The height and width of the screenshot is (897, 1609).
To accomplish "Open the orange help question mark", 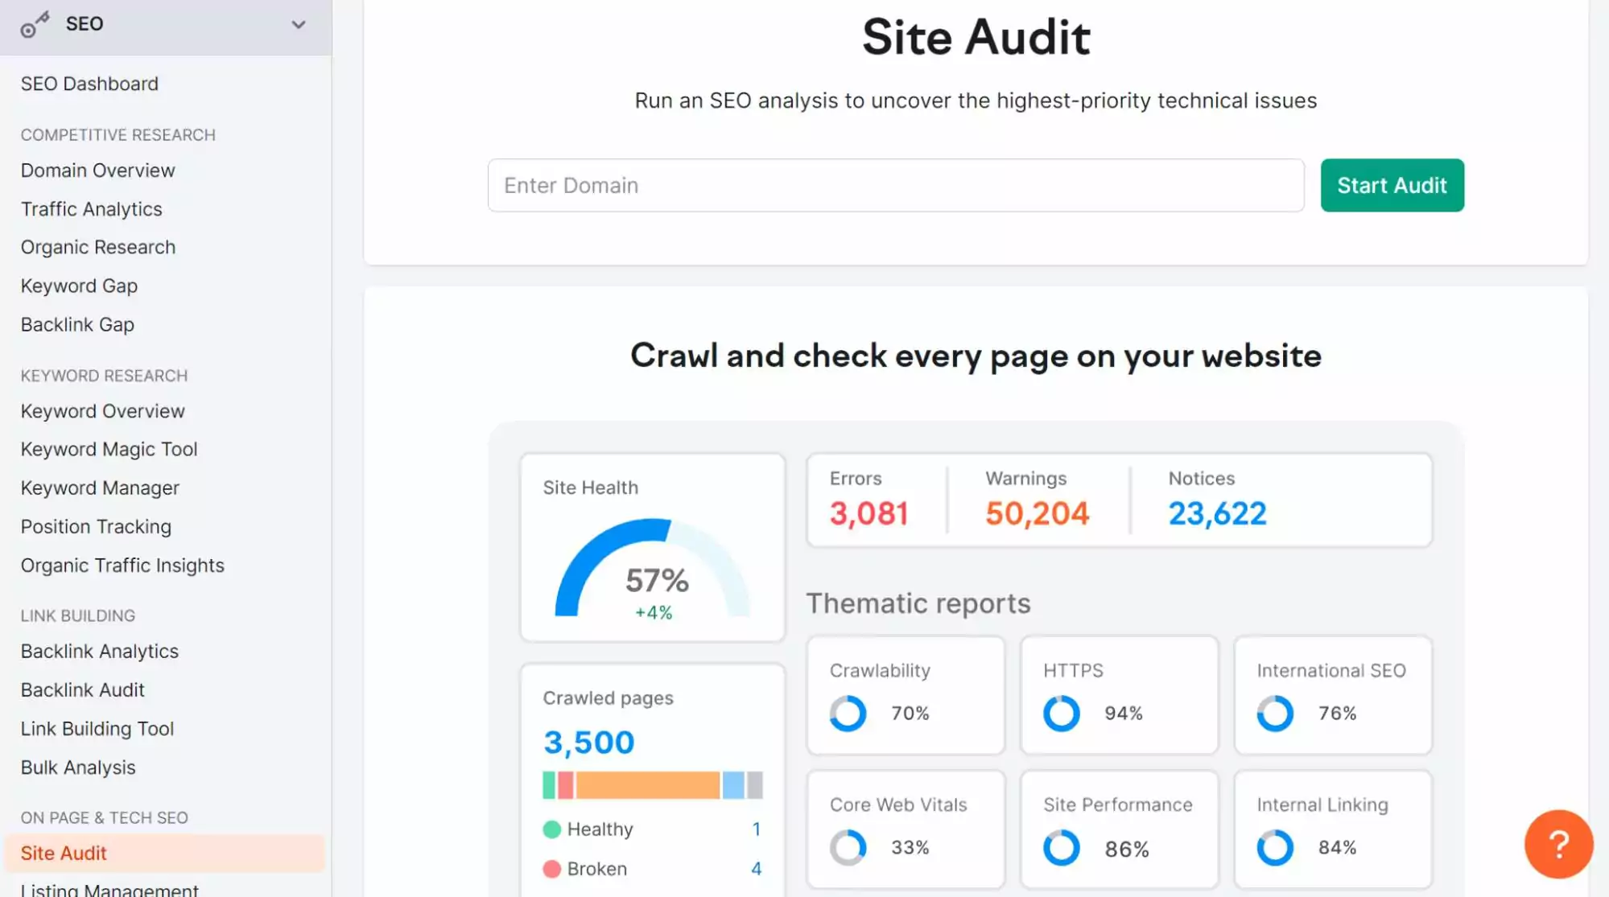I will 1558,844.
